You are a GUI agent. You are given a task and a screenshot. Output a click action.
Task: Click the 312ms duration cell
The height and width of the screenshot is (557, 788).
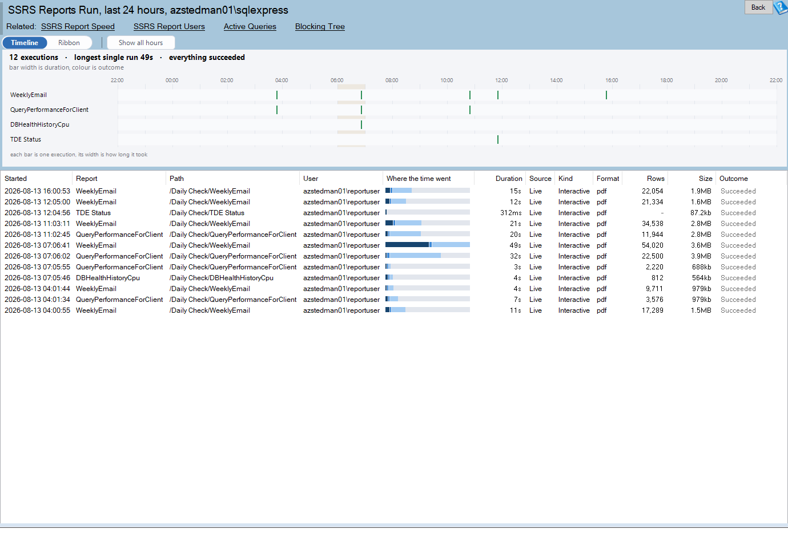point(510,213)
